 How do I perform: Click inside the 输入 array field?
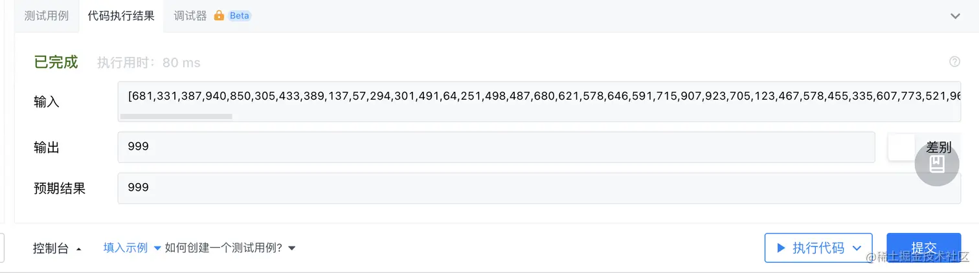point(537,96)
